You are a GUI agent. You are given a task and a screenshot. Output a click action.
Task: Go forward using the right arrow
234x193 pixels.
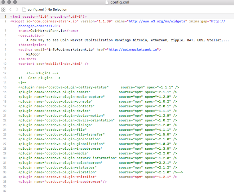[17, 9]
